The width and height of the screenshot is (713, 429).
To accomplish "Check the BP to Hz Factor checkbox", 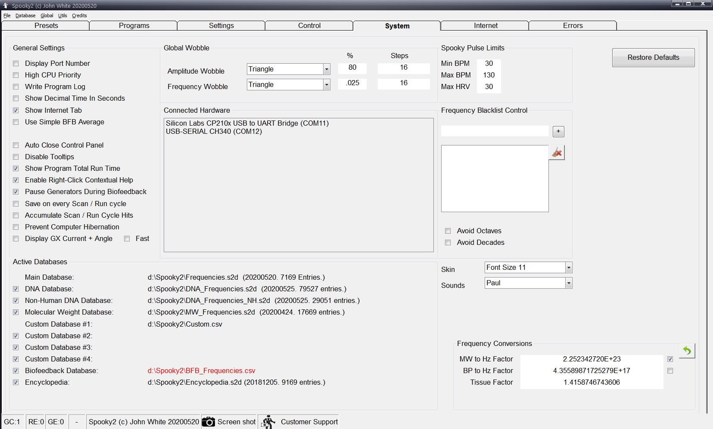I will [670, 371].
